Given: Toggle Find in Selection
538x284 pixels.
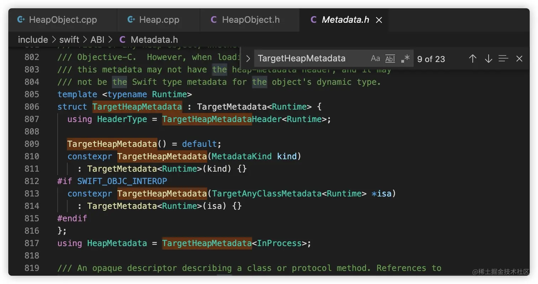Looking at the screenshot, I should click(x=503, y=59).
